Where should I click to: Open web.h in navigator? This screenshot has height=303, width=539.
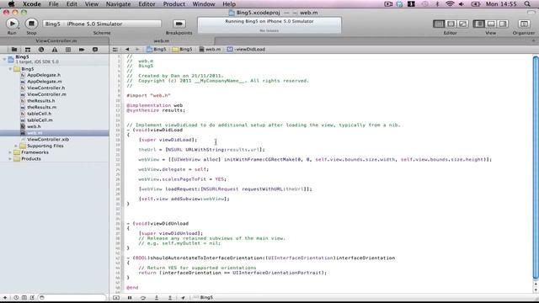pos(34,126)
